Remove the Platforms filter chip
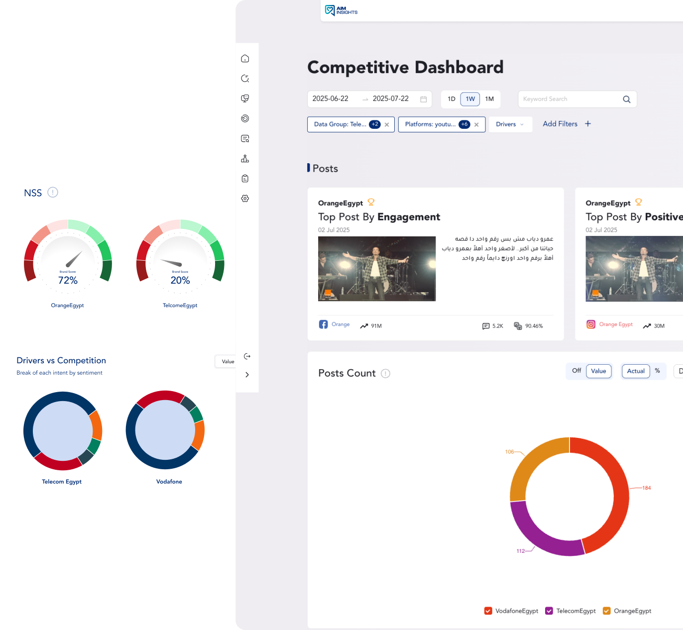The width and height of the screenshot is (683, 630). [476, 125]
